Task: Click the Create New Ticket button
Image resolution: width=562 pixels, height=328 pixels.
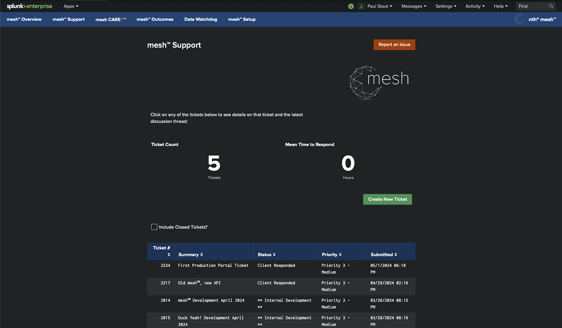Action: 388,199
